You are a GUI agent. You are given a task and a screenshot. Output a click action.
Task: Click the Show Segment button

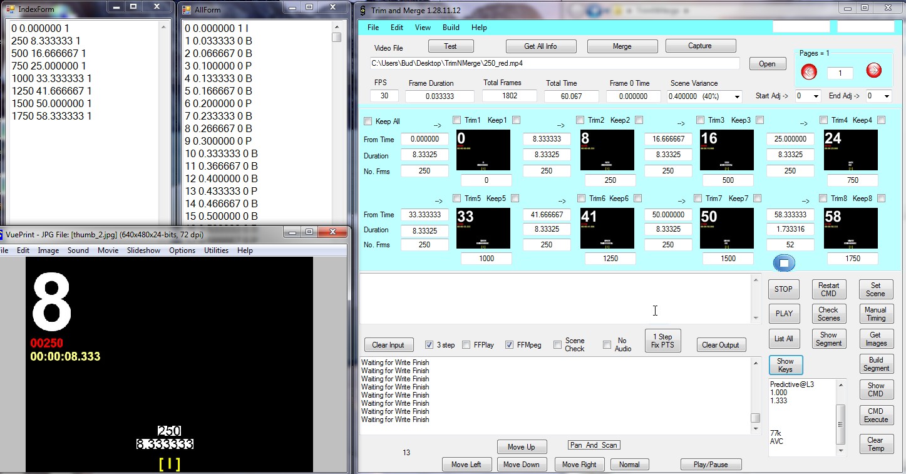click(828, 339)
